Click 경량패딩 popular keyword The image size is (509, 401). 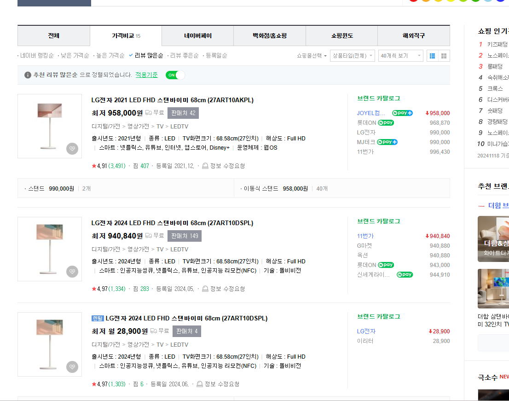497,122
